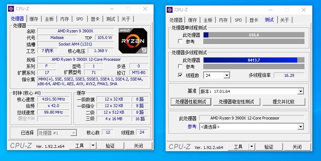Uncheck the 线程数 checkbox
The image size is (321, 161).
coord(180,75)
